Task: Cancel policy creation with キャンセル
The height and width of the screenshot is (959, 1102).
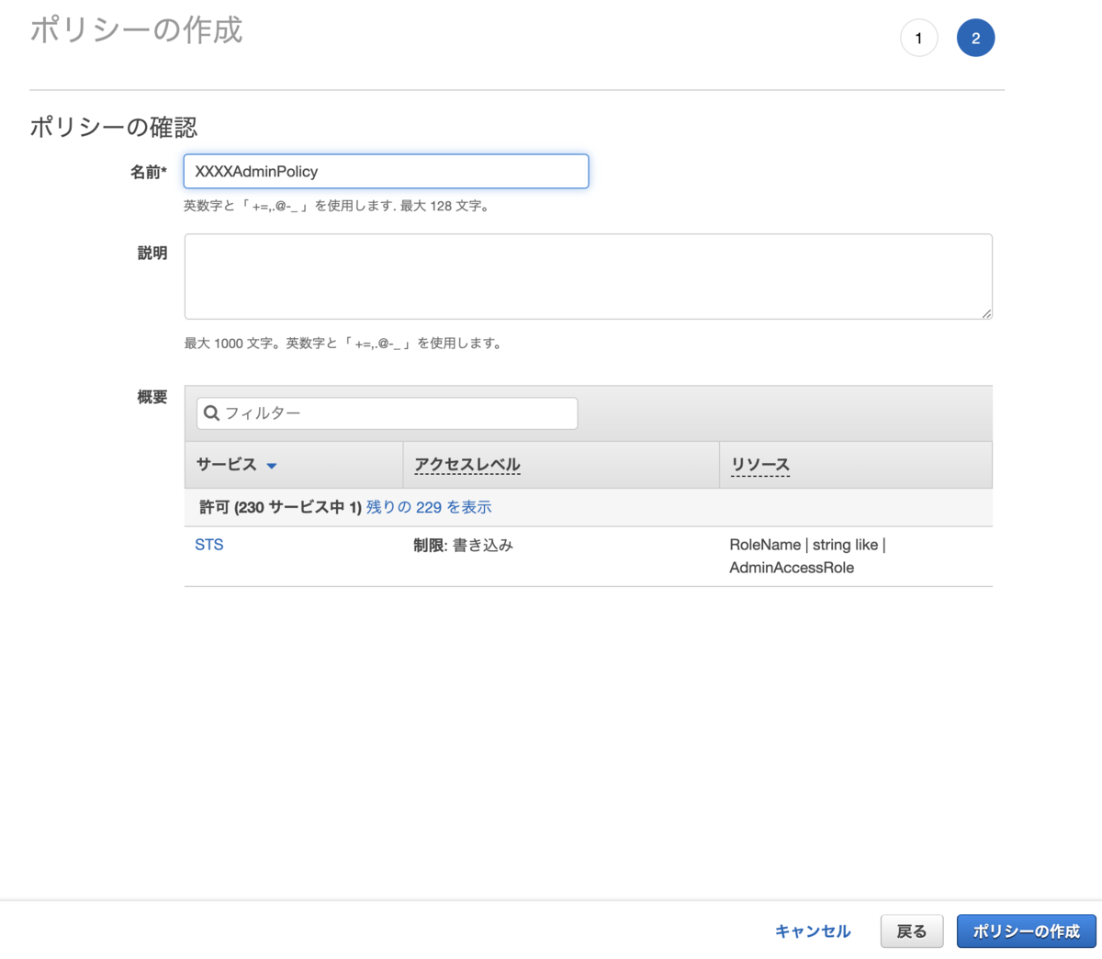Action: (812, 931)
